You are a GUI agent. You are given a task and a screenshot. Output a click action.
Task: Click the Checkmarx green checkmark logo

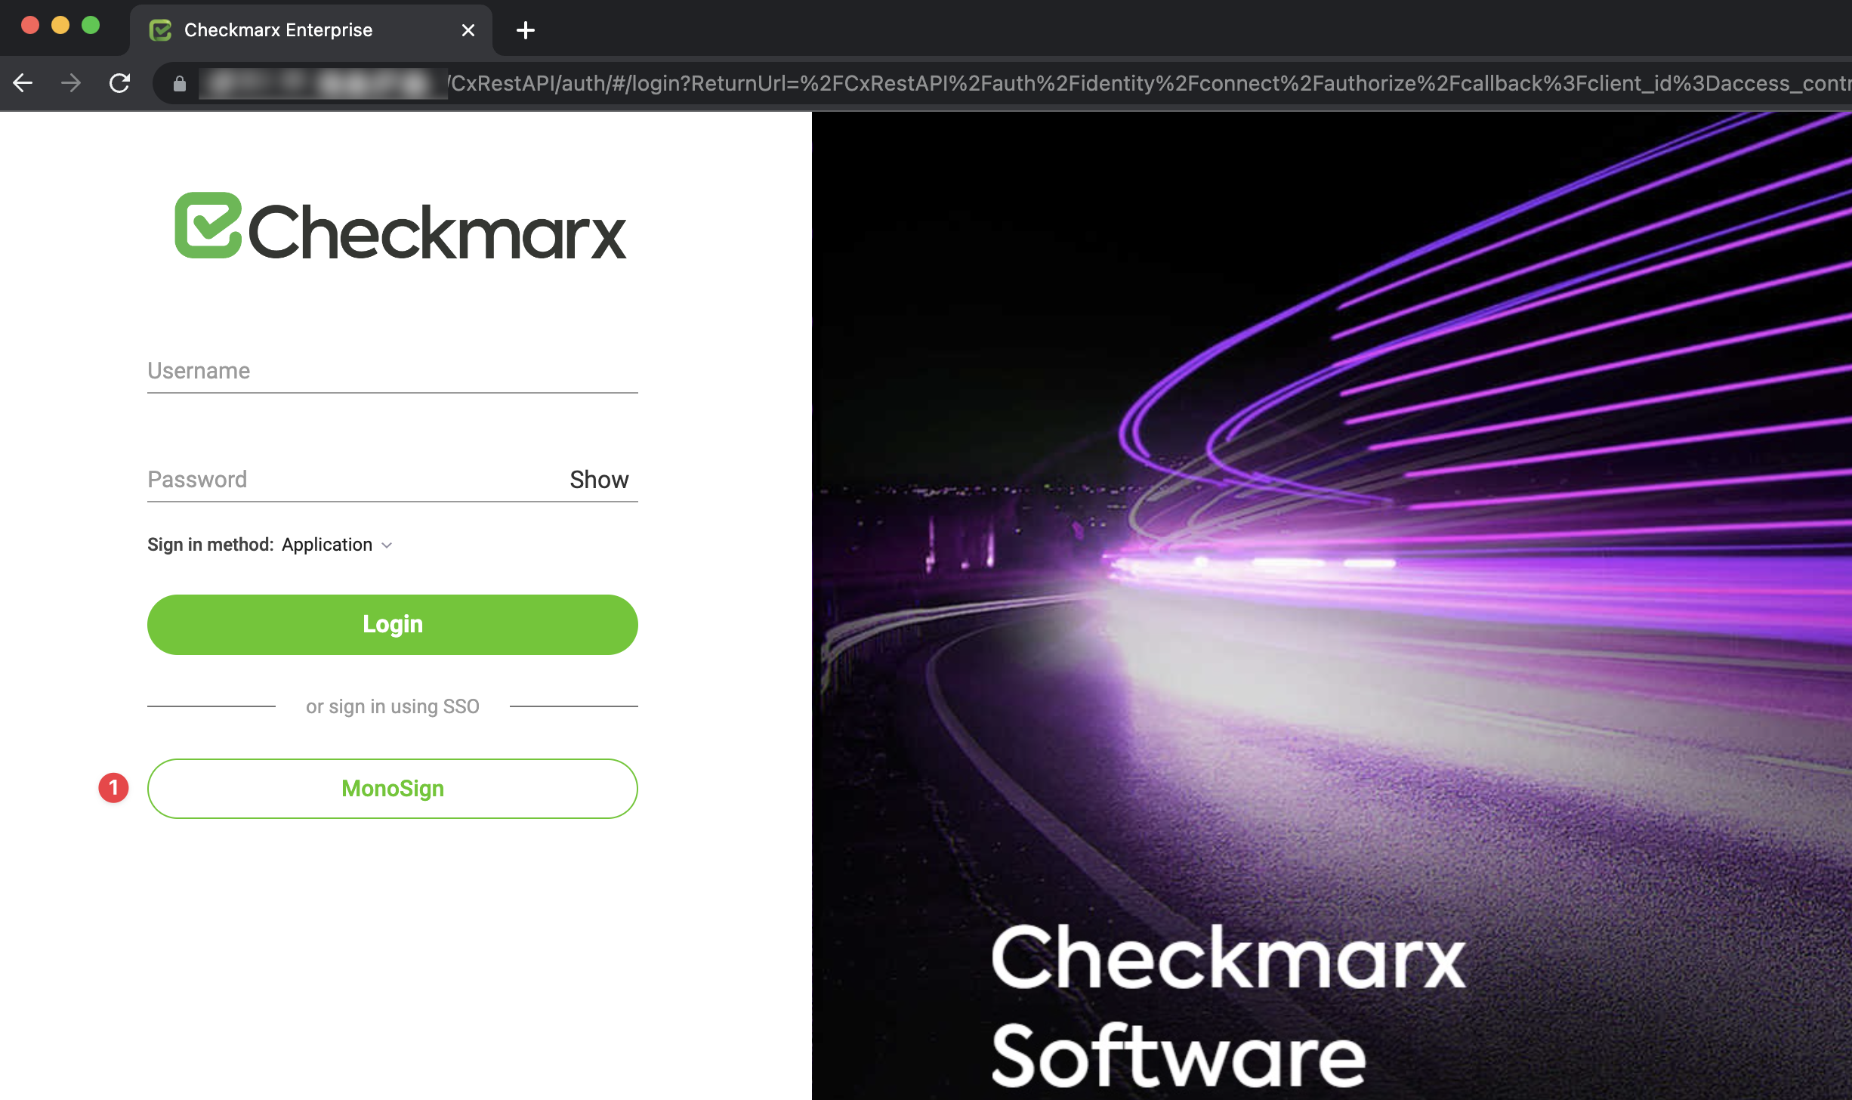(208, 225)
